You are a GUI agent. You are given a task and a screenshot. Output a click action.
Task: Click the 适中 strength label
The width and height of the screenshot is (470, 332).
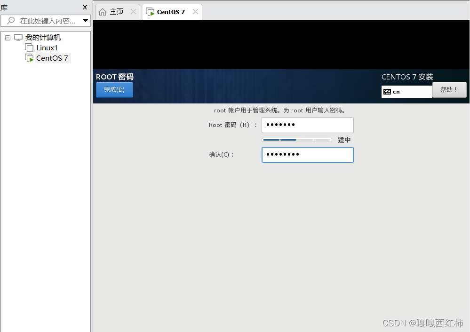[x=344, y=140]
